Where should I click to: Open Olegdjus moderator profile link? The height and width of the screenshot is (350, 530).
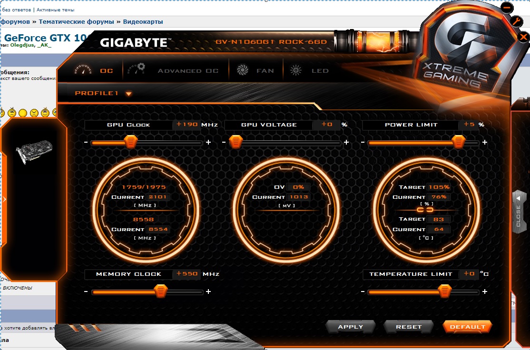(x=23, y=45)
